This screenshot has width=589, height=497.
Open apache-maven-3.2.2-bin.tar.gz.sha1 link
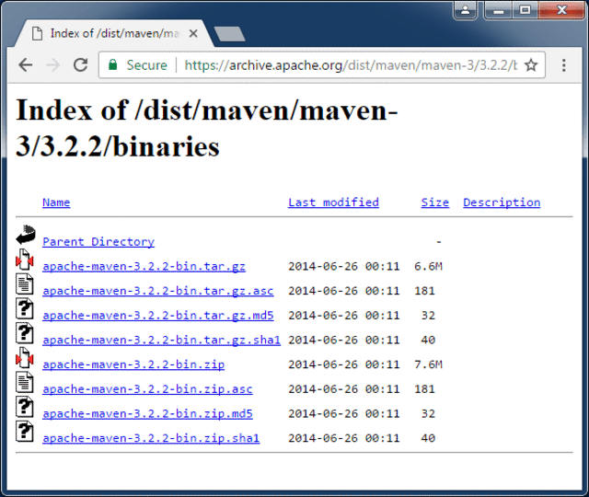162,340
